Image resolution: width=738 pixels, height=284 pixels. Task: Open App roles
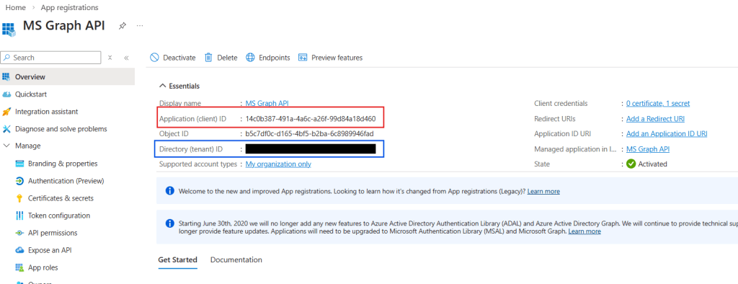tap(43, 267)
